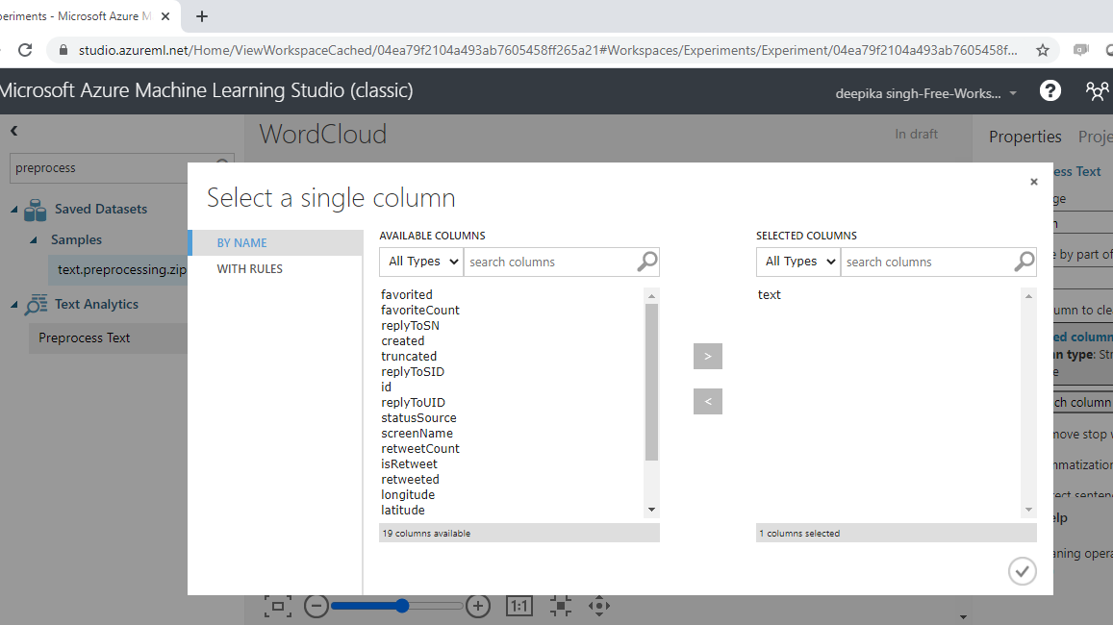Viewport: 1113px width, 625px height.
Task: Select the replyToSN column
Action: [x=410, y=326]
